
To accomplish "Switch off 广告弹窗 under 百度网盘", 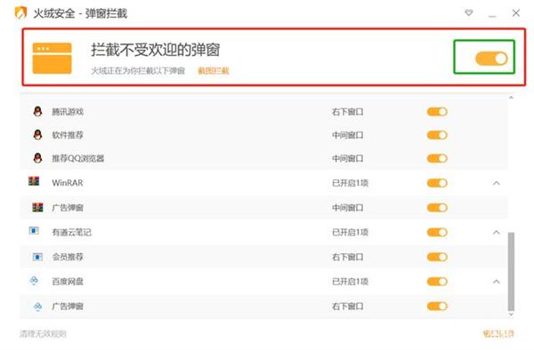I will click(x=437, y=306).
